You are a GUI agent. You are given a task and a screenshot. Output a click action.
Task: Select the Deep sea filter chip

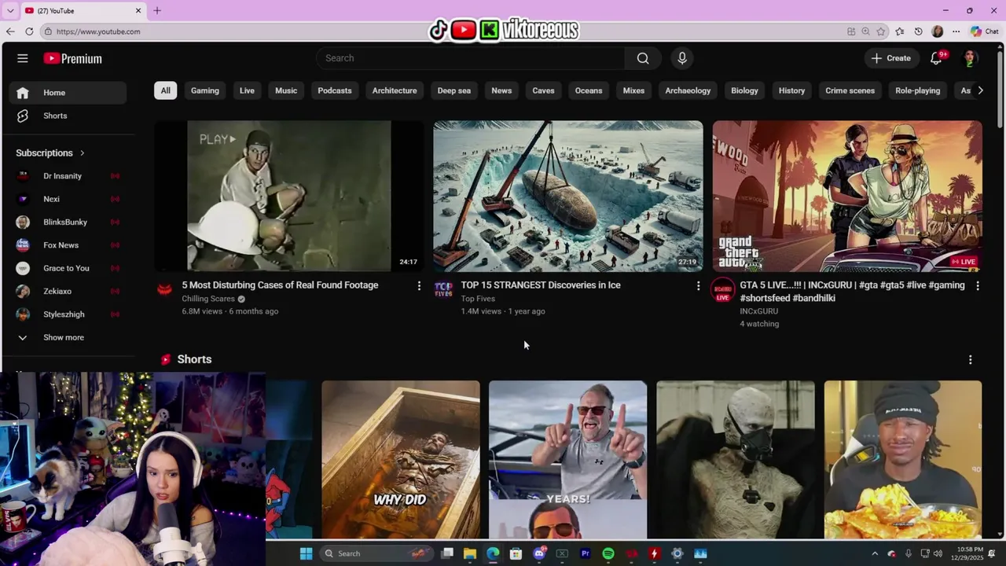point(454,90)
